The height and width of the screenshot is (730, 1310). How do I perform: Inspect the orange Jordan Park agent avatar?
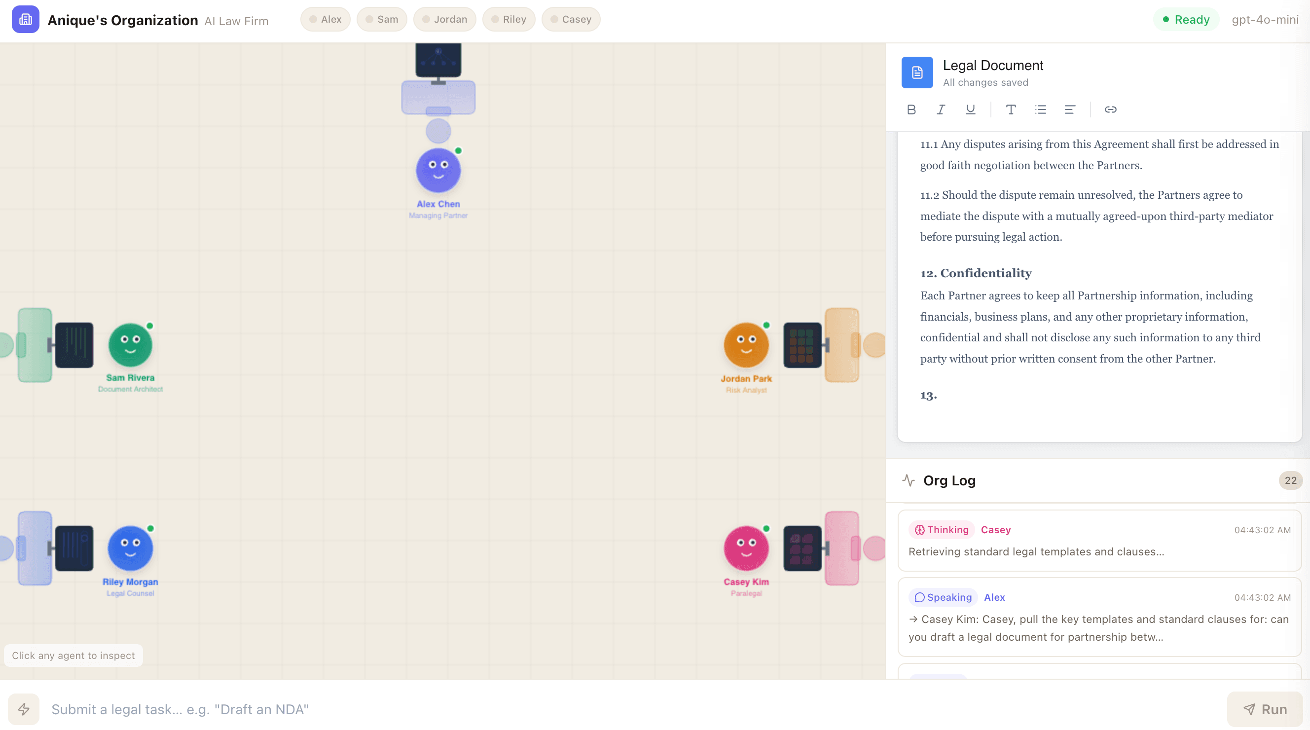pyautogui.click(x=746, y=345)
